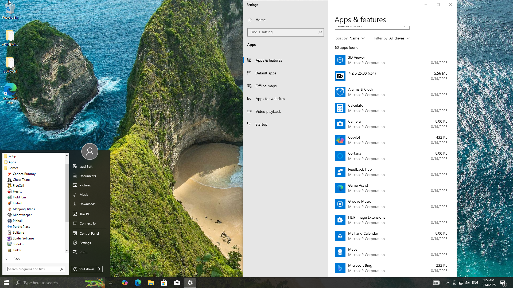Select Apps & features in sidebar
The image size is (513, 288).
(286, 60)
